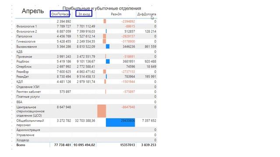Image resolution: width=280 pixels, height=157 pixels.
Task: Click the total value 93 095 494,02
Action: pyautogui.click(x=84, y=145)
